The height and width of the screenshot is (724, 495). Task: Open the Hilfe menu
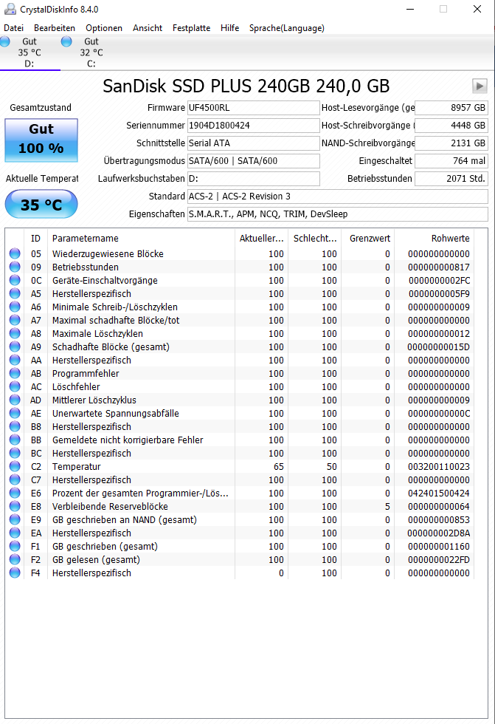tap(229, 28)
